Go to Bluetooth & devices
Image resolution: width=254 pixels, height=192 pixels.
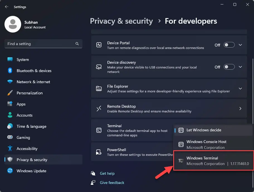click(43, 71)
